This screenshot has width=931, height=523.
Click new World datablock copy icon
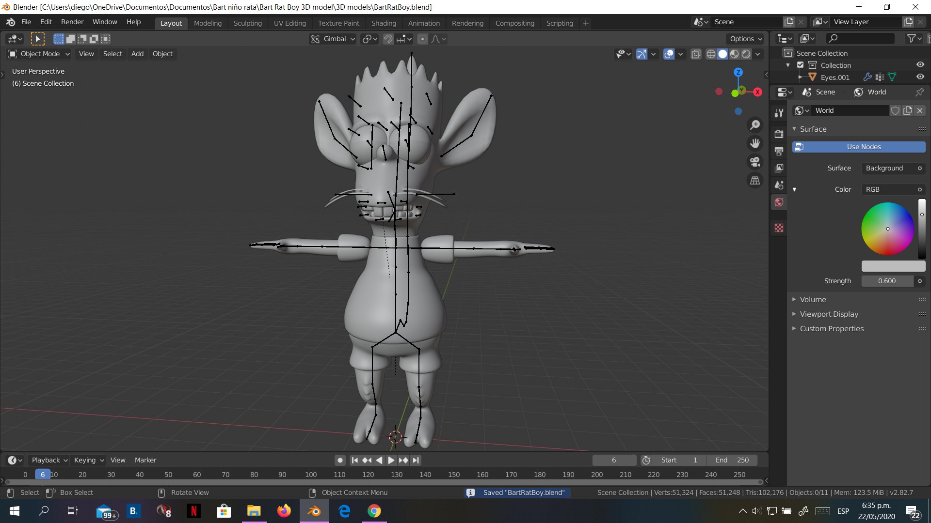point(908,110)
